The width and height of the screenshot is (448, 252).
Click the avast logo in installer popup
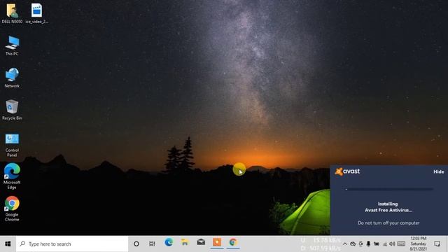(347, 171)
